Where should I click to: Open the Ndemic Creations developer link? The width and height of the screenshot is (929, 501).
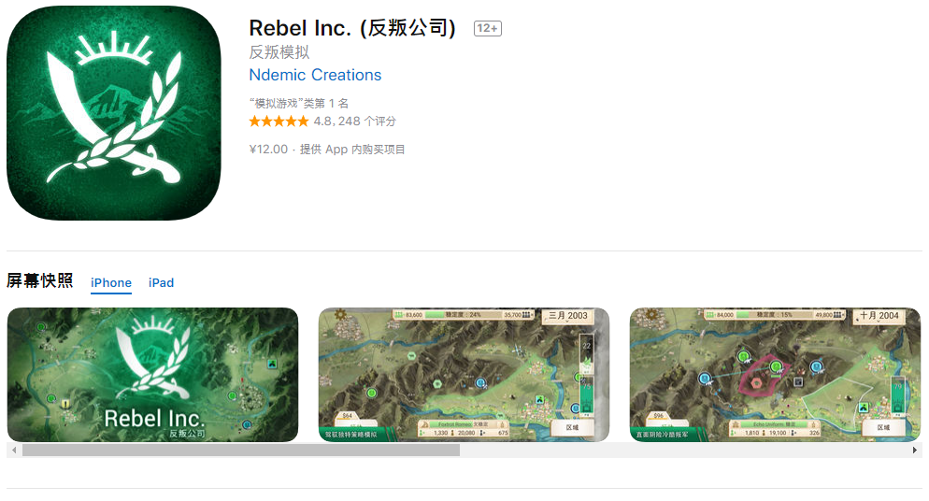click(315, 75)
